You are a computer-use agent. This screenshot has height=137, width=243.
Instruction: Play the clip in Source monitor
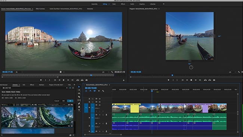pos(64,80)
